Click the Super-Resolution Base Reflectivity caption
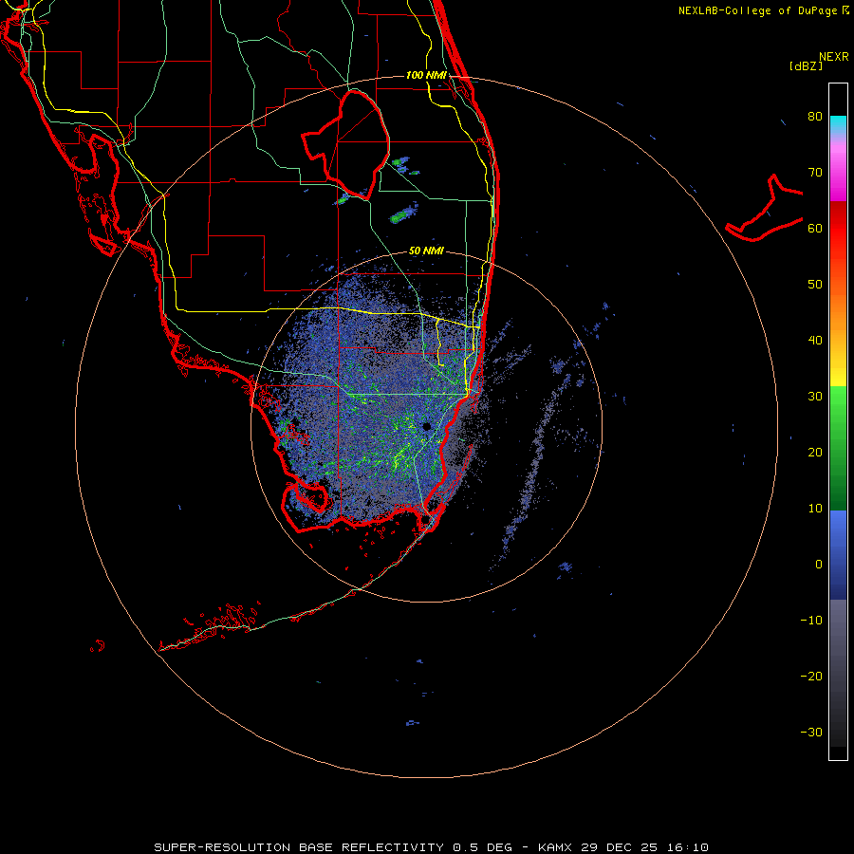Viewport: 854px width, 854px height. point(431,847)
